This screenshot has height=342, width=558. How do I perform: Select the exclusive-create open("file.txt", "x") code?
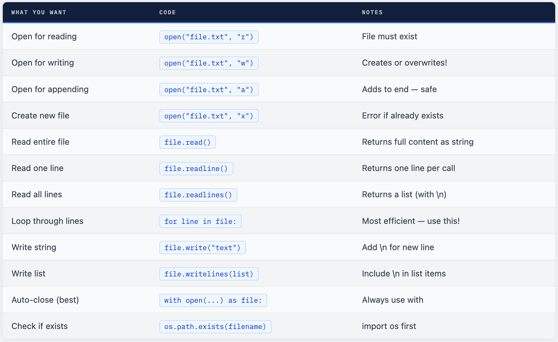(209, 116)
